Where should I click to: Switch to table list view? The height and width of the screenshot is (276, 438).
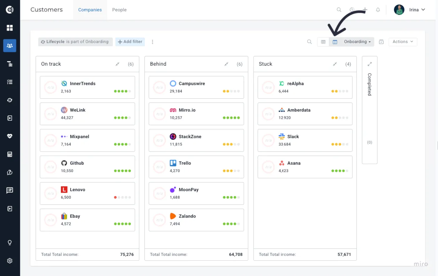[x=323, y=42]
